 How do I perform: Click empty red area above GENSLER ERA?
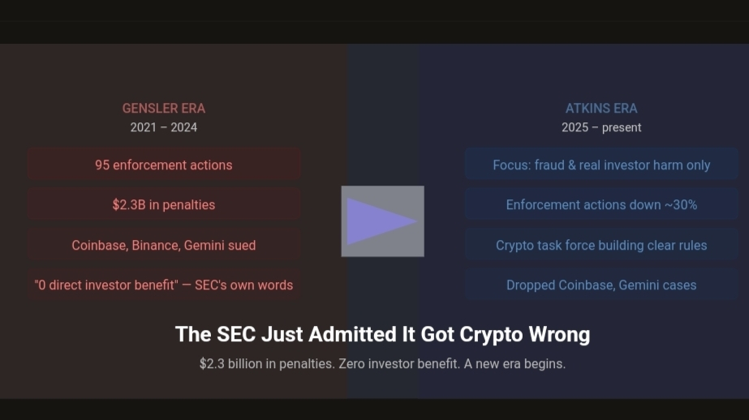pyautogui.click(x=164, y=71)
